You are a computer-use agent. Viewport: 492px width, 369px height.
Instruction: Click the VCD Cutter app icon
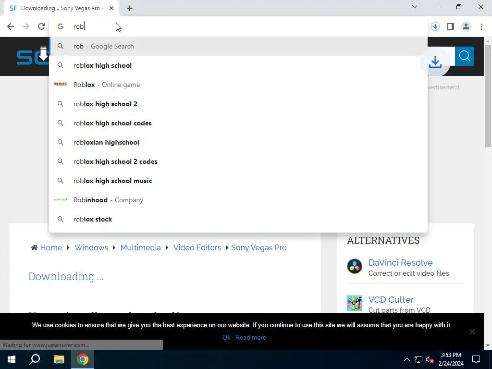pyautogui.click(x=355, y=303)
